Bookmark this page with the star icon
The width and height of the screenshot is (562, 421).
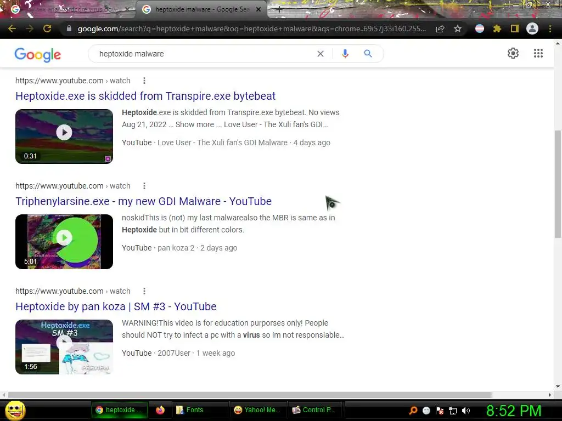458,29
